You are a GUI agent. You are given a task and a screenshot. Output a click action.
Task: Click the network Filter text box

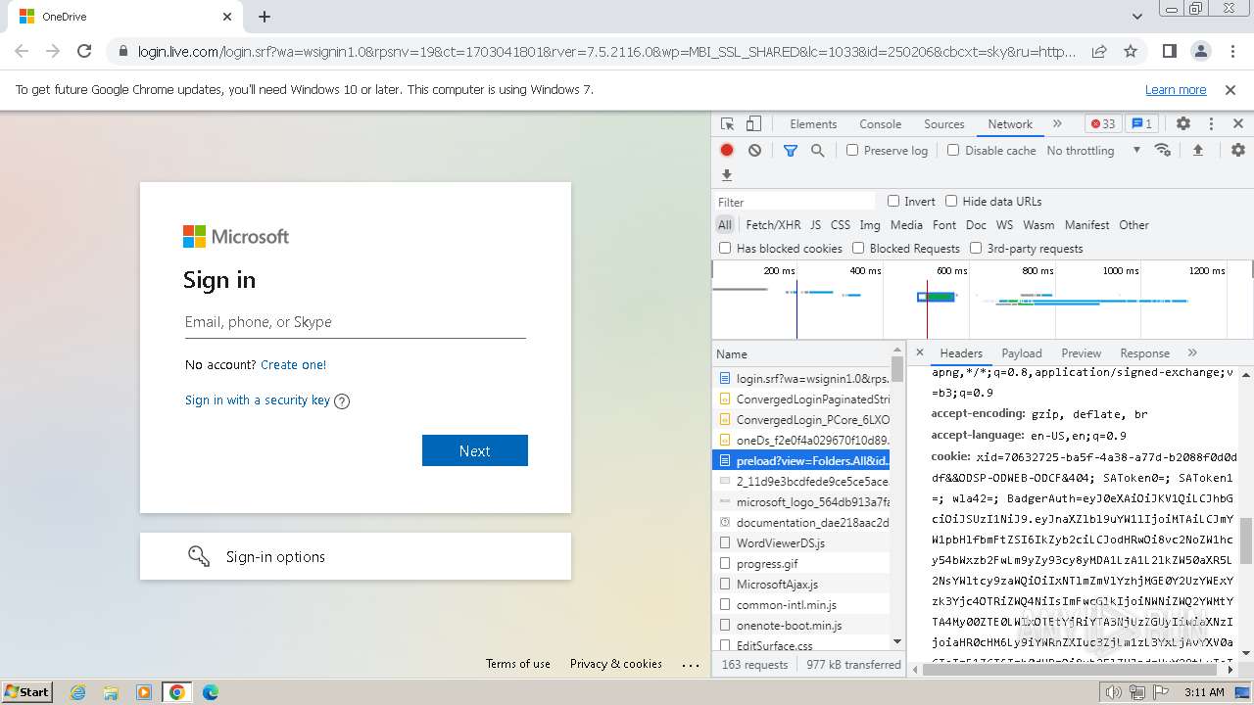pyautogui.click(x=796, y=202)
